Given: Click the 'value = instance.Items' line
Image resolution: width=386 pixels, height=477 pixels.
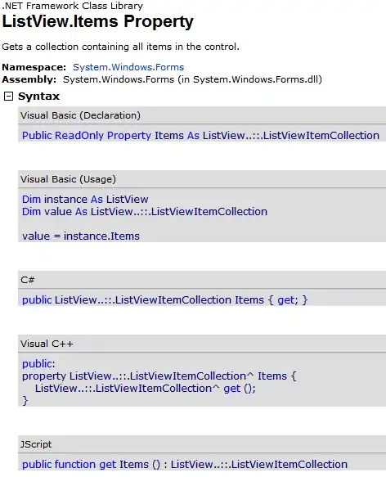Looking at the screenshot, I should (x=81, y=236).
